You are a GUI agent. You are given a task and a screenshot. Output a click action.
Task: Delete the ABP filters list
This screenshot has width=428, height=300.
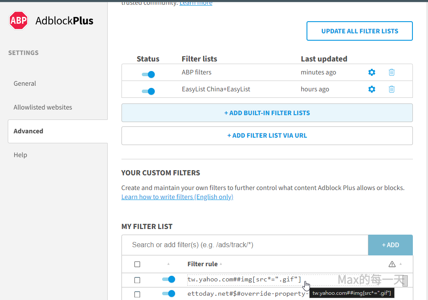coord(391,72)
